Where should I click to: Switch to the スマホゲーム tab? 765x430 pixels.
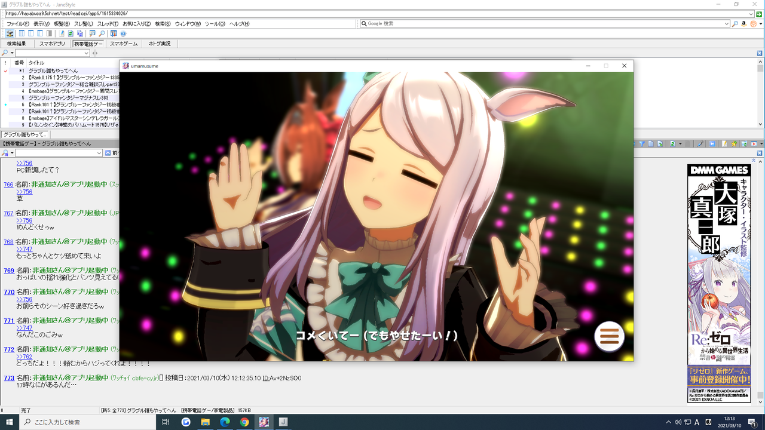click(x=124, y=44)
